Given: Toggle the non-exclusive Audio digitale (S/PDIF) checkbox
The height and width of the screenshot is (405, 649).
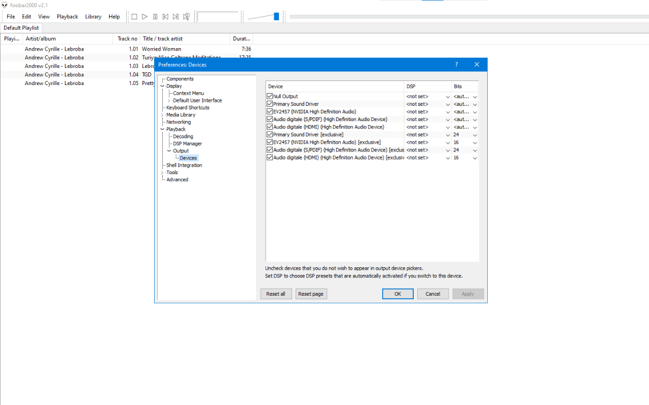Looking at the screenshot, I should click(x=270, y=119).
